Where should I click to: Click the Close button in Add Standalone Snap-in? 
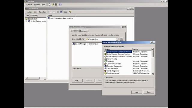click(148, 92)
